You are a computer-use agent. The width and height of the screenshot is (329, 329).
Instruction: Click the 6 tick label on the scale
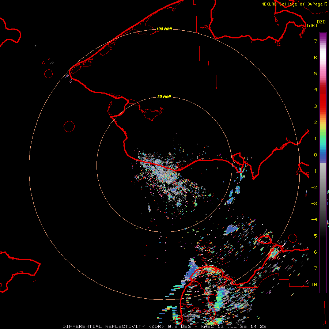[x=315, y=57]
